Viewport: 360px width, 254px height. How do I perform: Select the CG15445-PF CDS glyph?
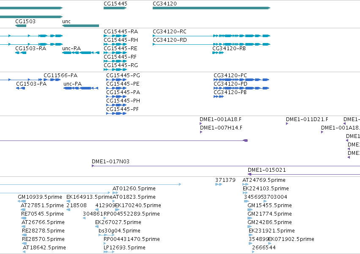tap(116, 113)
